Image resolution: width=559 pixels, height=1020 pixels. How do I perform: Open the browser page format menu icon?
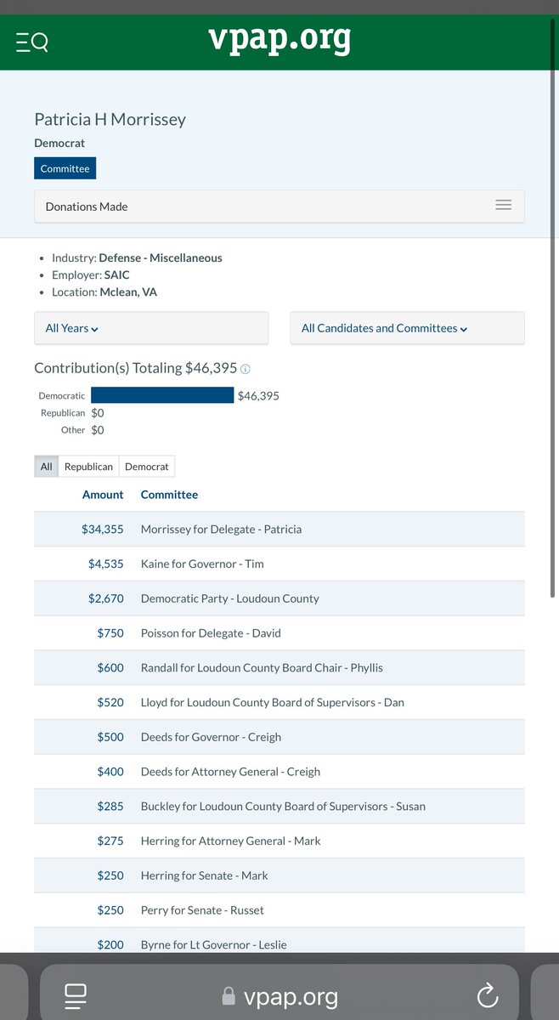point(76,995)
